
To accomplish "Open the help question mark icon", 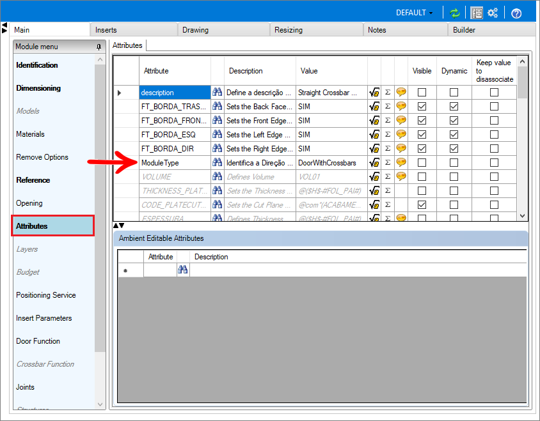I will pos(516,13).
